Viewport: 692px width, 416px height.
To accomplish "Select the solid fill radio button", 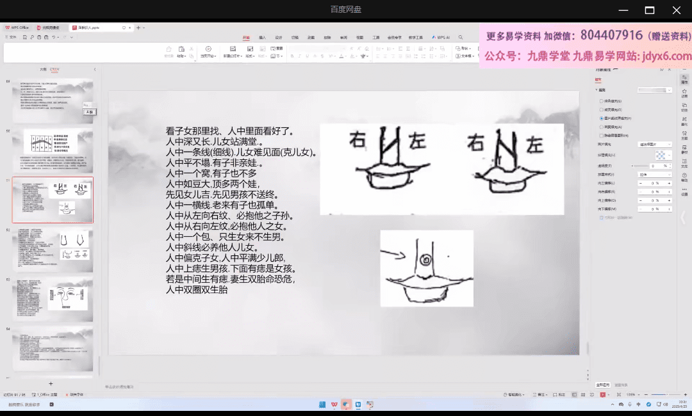I will click(601, 101).
